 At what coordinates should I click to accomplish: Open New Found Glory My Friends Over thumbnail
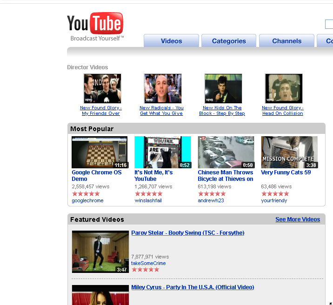pos(102,88)
